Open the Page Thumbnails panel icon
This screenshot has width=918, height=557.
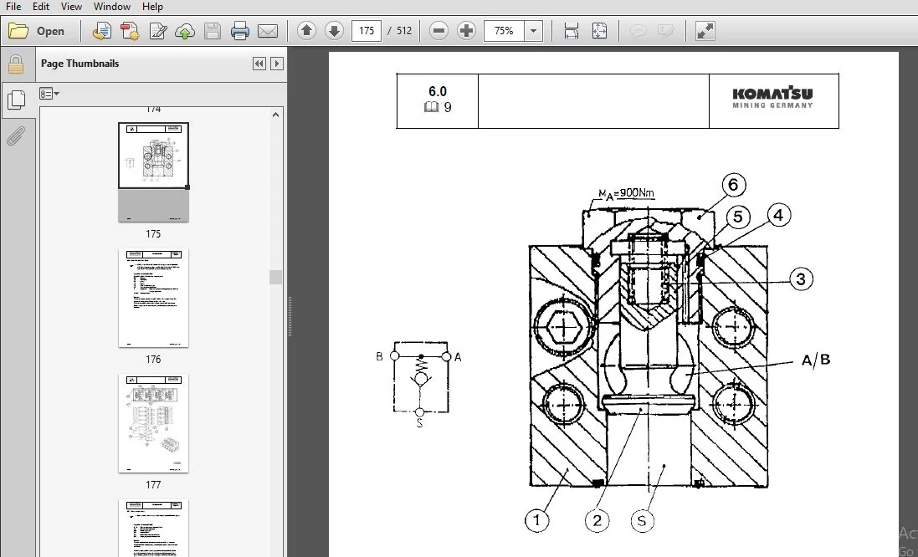click(x=17, y=100)
